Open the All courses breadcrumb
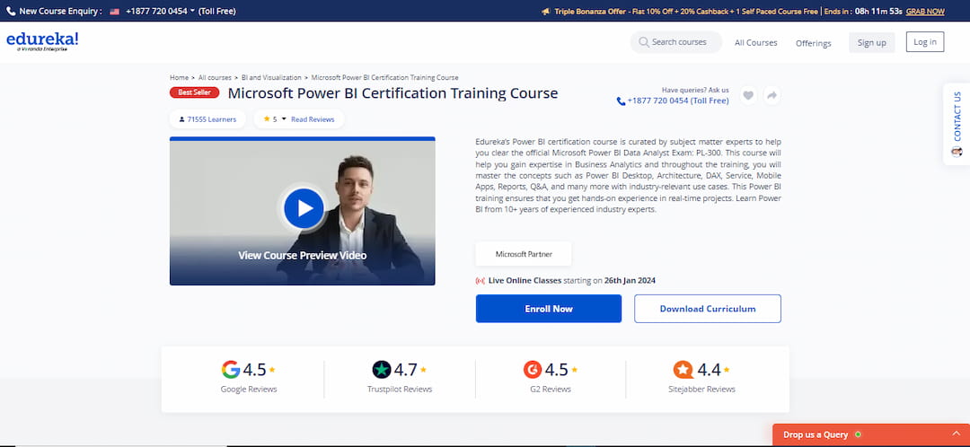970x447 pixels. click(215, 78)
